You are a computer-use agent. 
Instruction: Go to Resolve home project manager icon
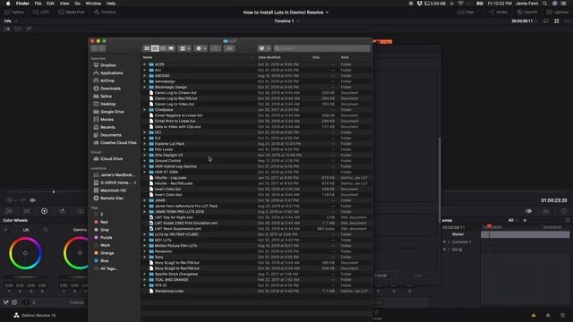pos(548,315)
